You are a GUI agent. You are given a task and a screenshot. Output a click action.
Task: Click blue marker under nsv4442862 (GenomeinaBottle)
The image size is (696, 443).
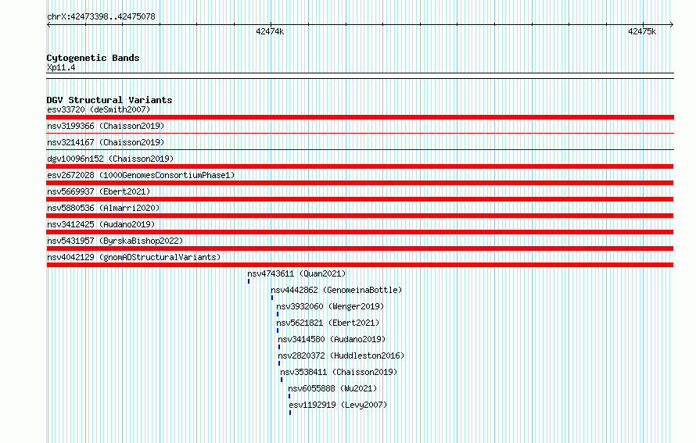(x=272, y=298)
